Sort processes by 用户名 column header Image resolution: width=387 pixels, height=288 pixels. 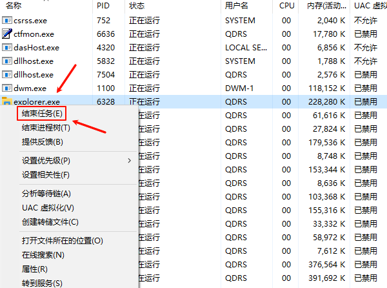(x=237, y=6)
